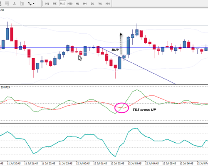Select the Arrows objects tool
The image size is (208, 166).
[x=30, y=4]
